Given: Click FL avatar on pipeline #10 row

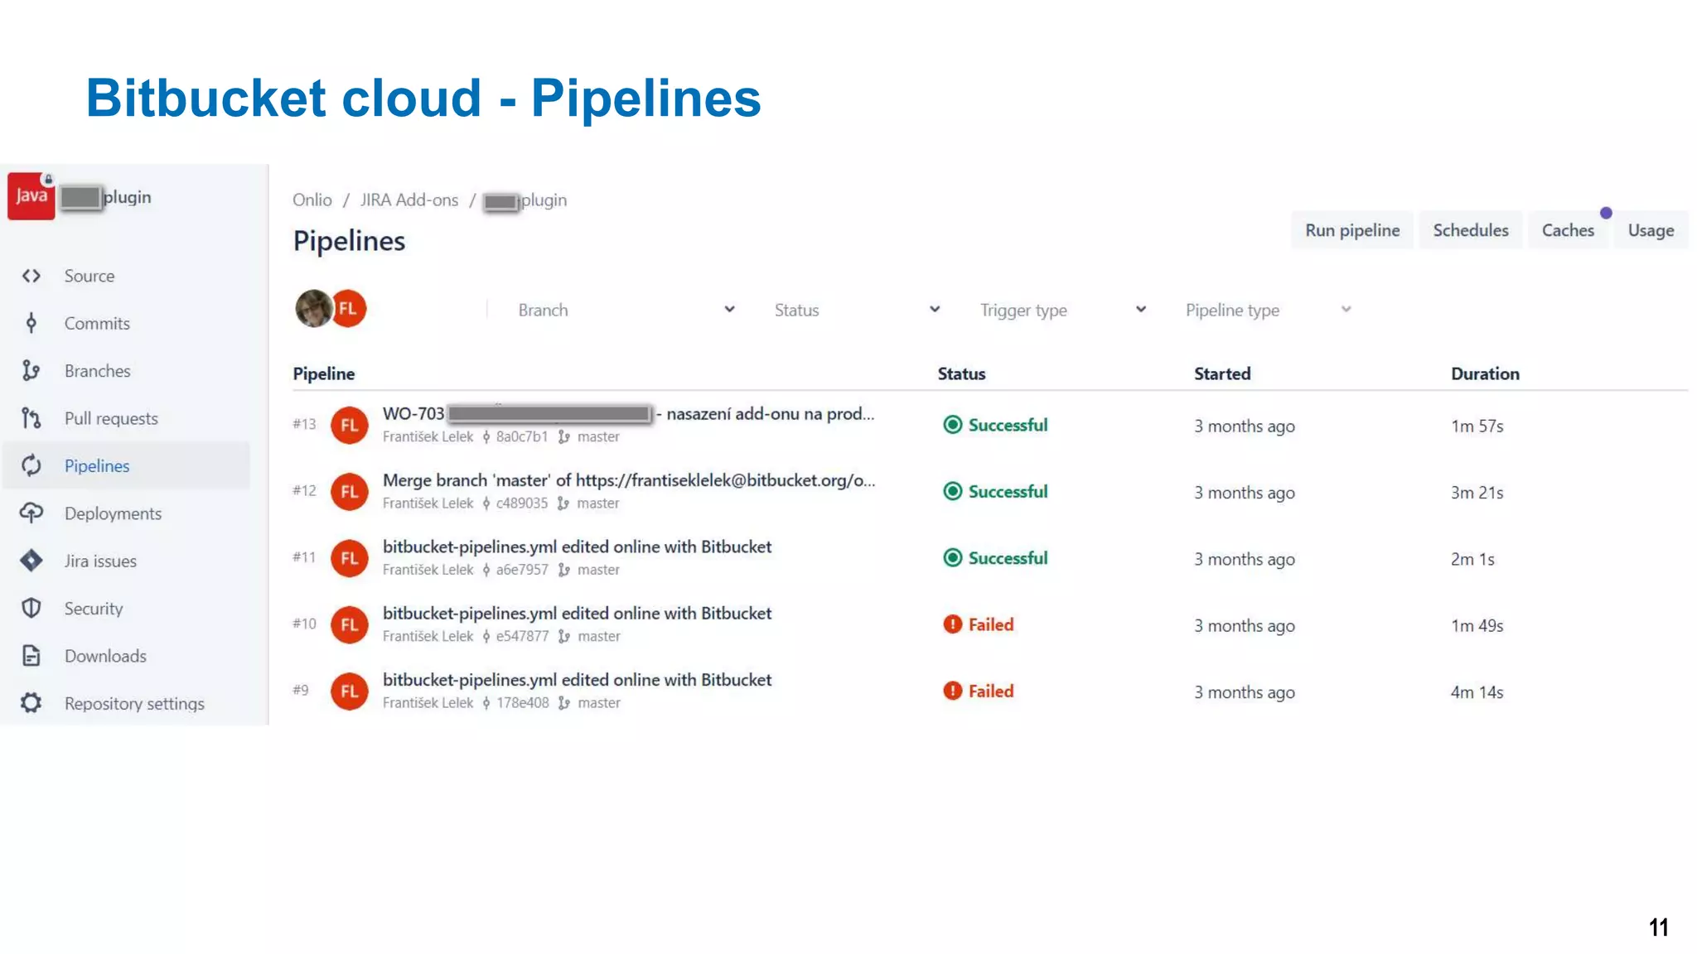Looking at the screenshot, I should click(350, 624).
